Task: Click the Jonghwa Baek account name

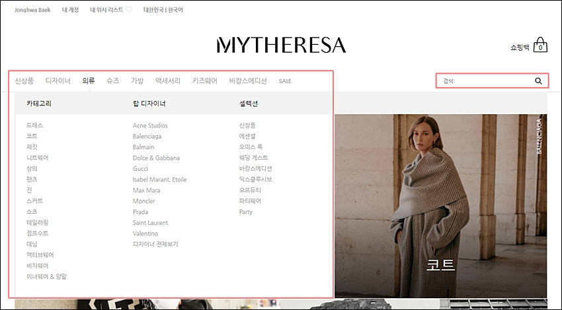Action: (32, 10)
